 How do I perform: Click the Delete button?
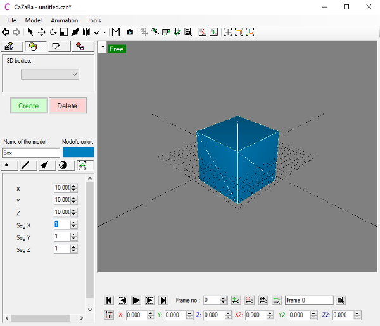coord(67,106)
